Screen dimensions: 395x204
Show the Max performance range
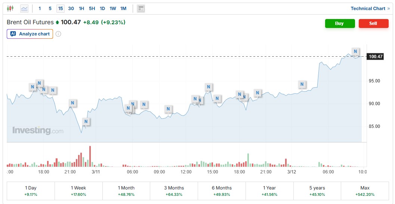pyautogui.click(x=365, y=191)
